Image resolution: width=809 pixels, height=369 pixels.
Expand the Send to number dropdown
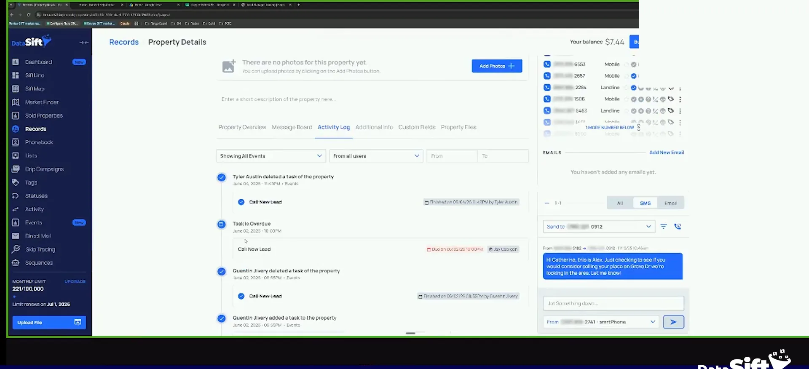click(x=599, y=227)
